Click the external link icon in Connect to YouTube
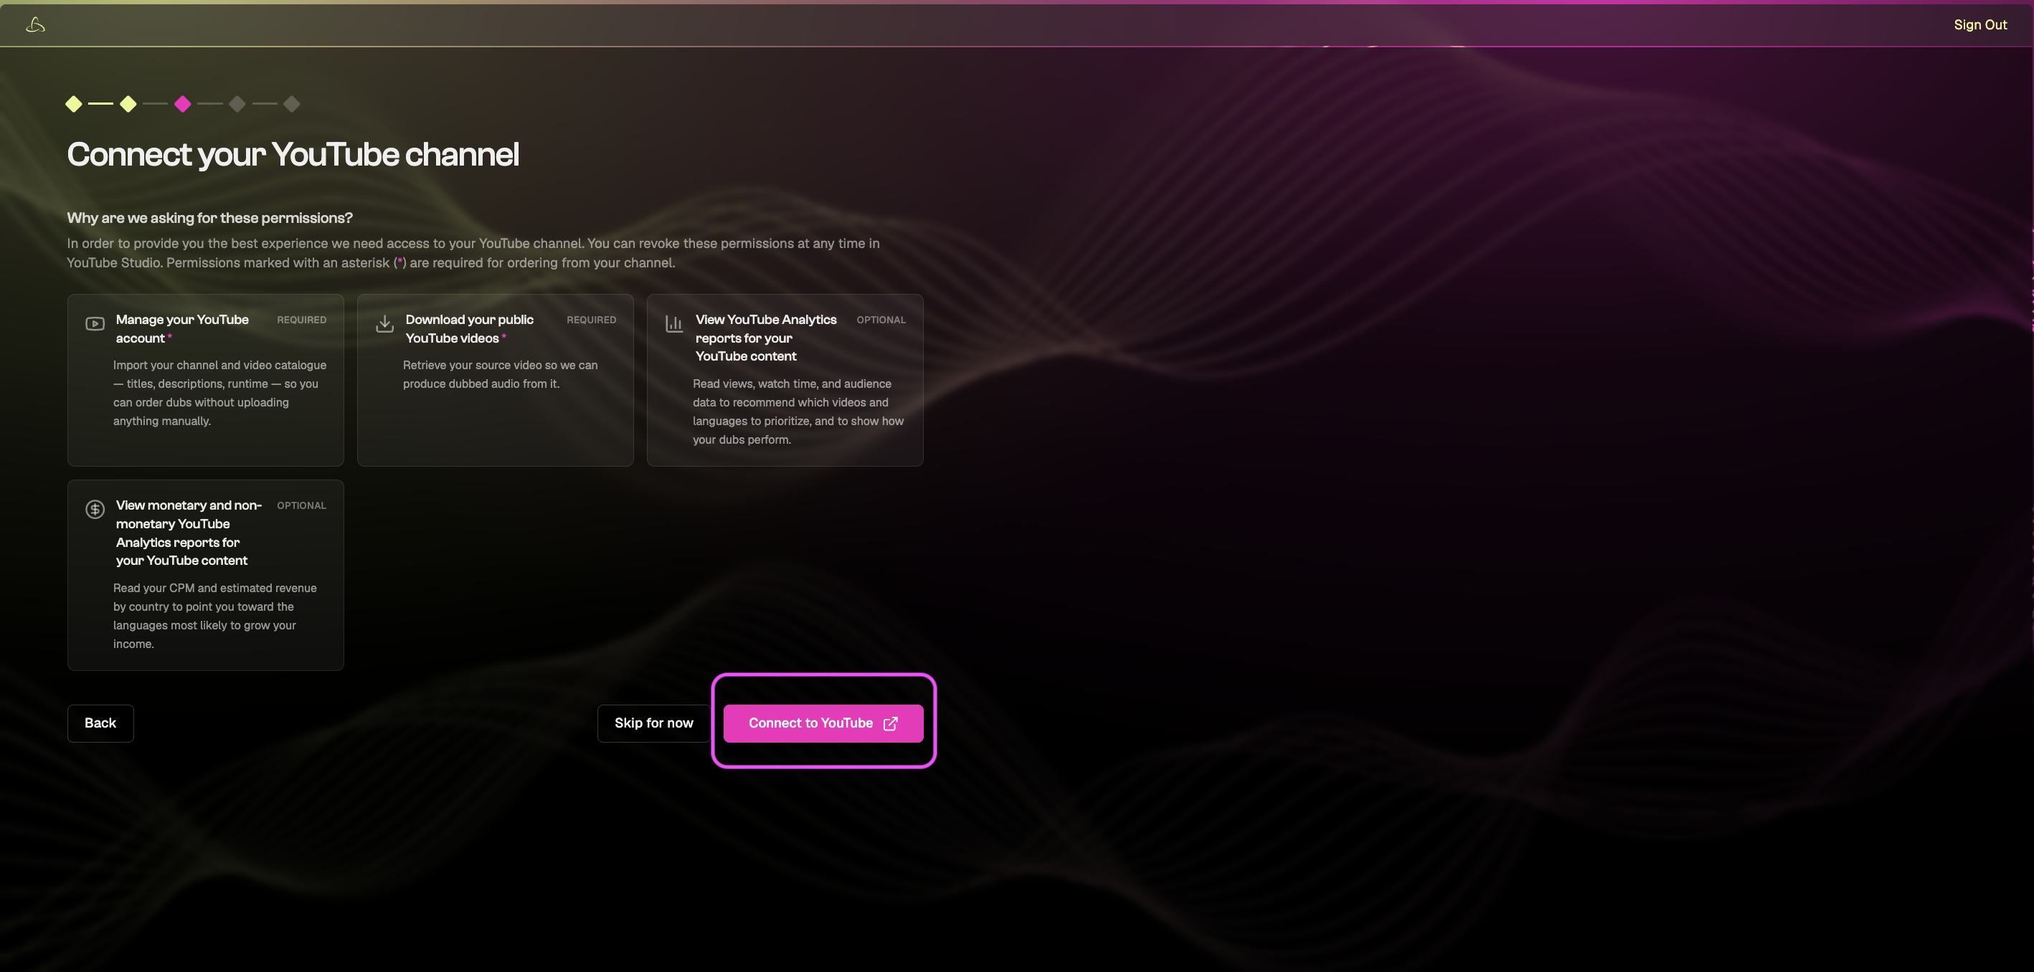 pos(890,724)
